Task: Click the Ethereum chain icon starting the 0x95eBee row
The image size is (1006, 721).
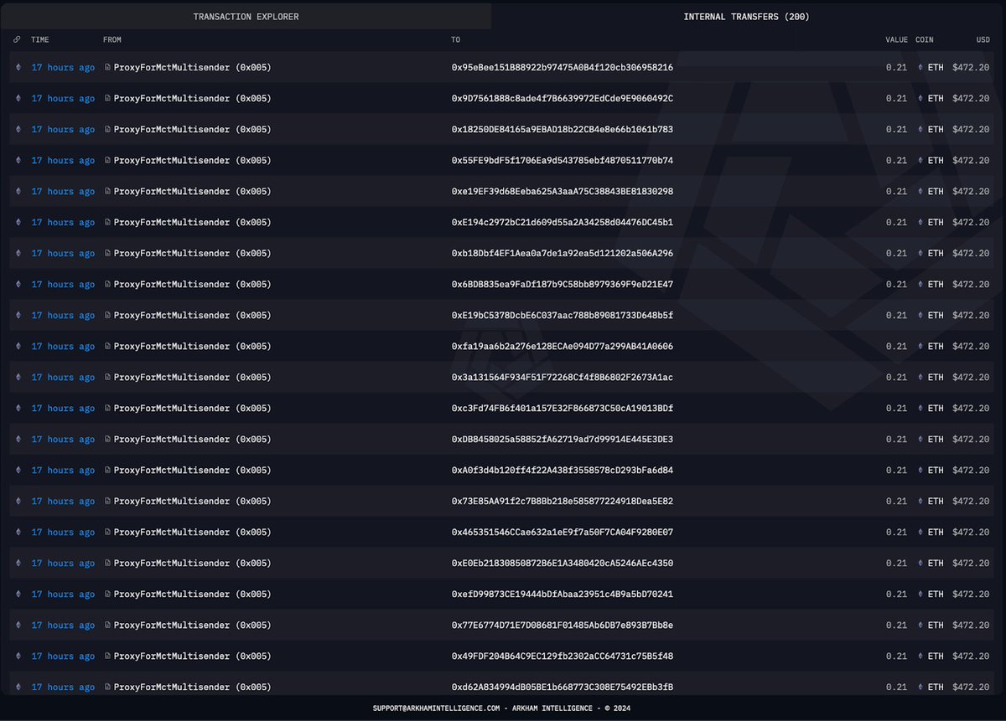Action: pos(18,68)
